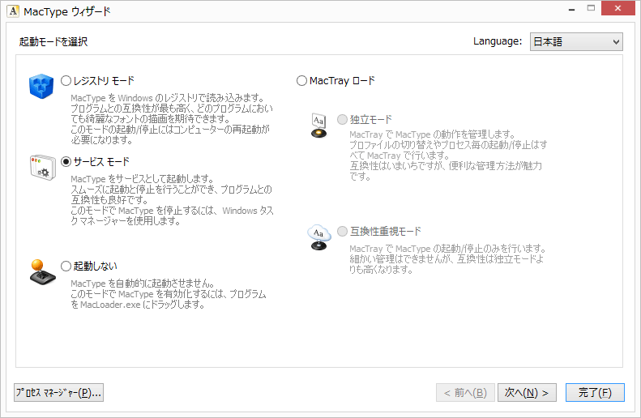Click the 起動モードを選択 heading text
This screenshot has width=641, height=418.
point(53,41)
